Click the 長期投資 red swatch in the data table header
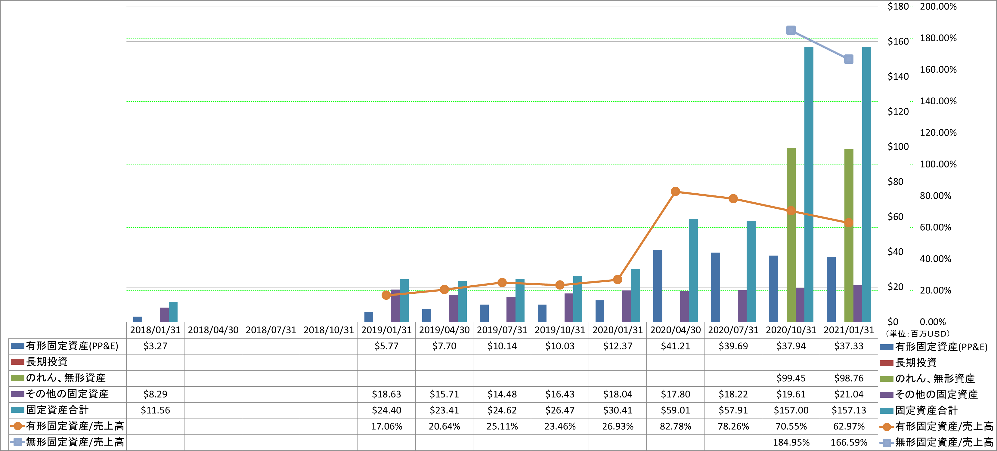997x451 pixels. pos(17,362)
